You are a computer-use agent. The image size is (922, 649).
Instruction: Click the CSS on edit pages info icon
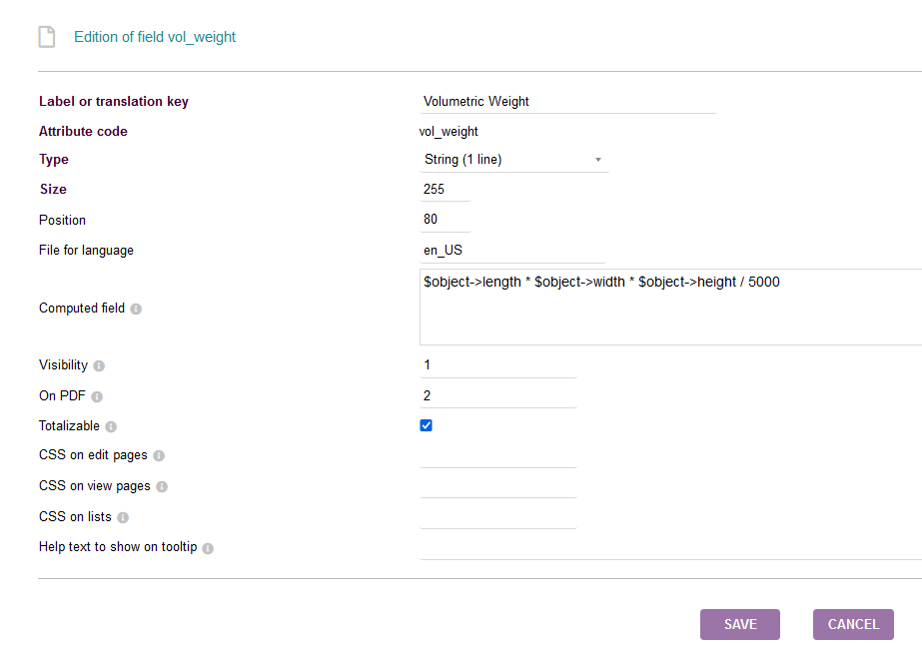[159, 455]
